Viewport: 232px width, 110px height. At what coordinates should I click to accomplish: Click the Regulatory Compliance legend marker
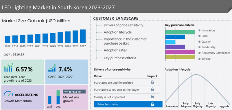coord(200,53)
